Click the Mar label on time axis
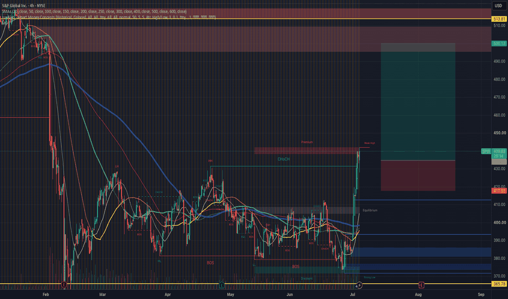The width and height of the screenshot is (508, 299). coord(102,295)
